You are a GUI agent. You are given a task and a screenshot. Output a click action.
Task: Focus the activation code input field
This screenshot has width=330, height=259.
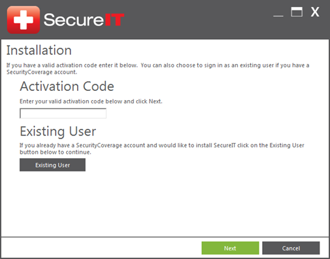pyautogui.click(x=63, y=113)
